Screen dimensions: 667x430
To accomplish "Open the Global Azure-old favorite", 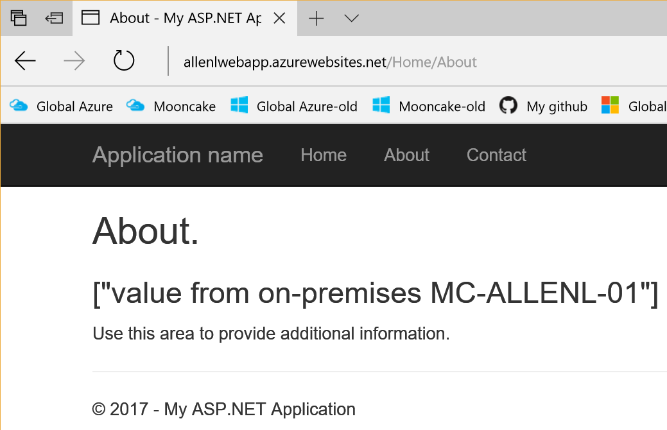I will (295, 107).
